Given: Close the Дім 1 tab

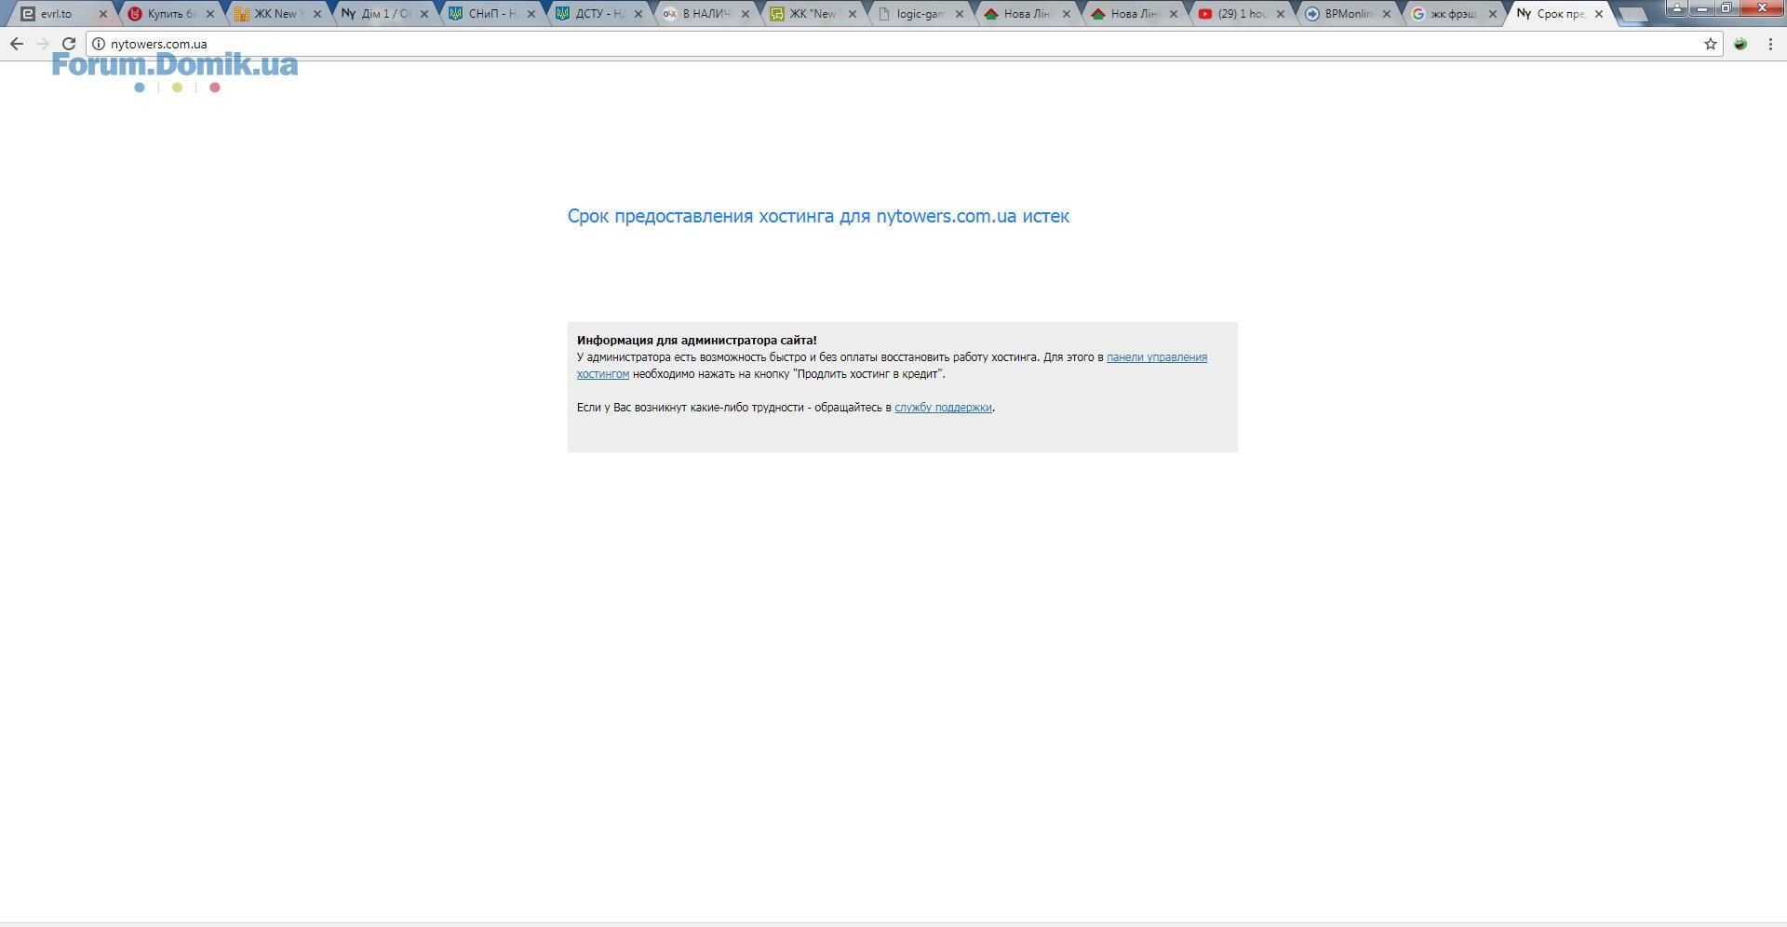Looking at the screenshot, I should pos(424,14).
